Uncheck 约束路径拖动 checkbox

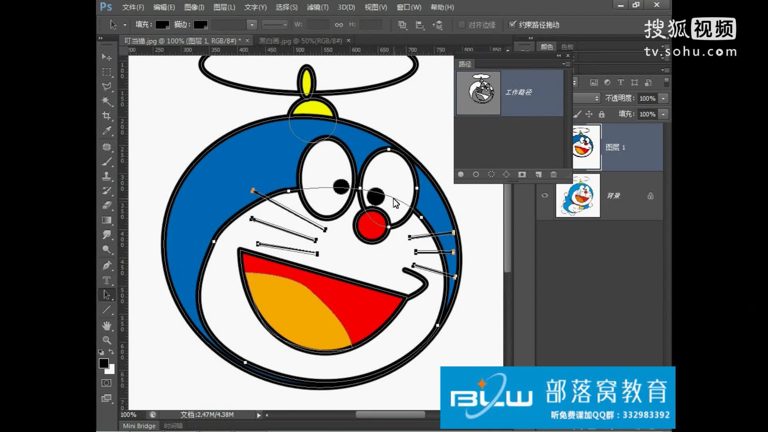(x=512, y=24)
